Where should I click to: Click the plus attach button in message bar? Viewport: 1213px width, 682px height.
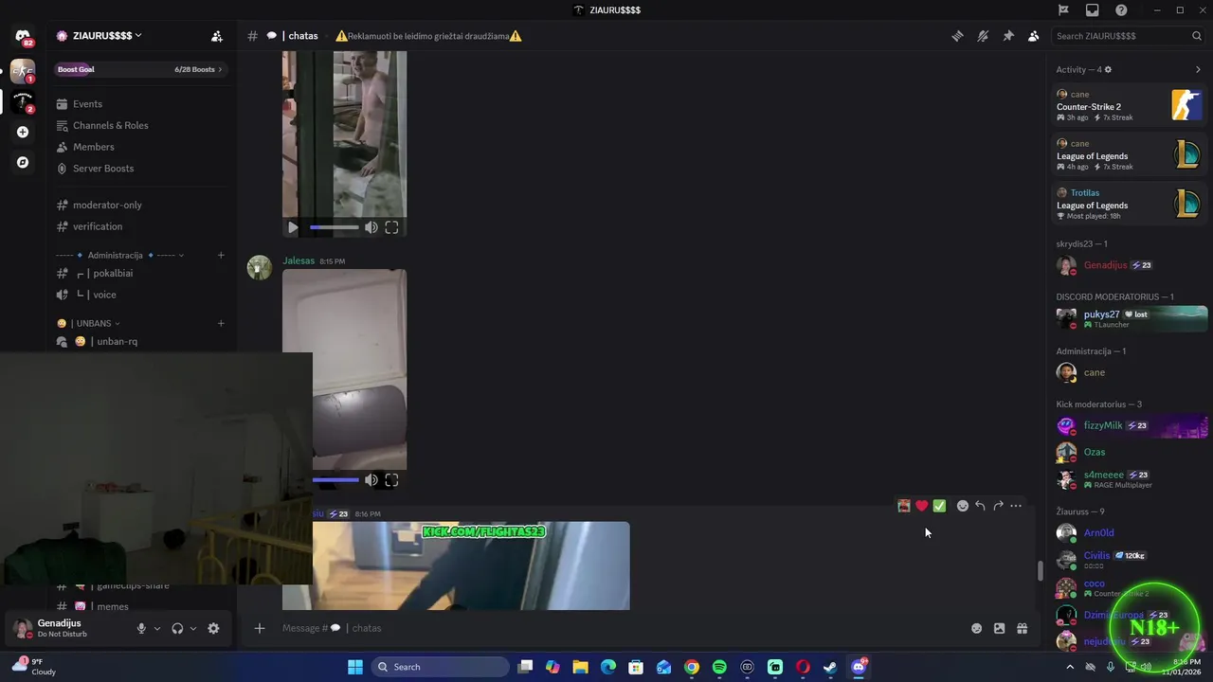pyautogui.click(x=259, y=628)
